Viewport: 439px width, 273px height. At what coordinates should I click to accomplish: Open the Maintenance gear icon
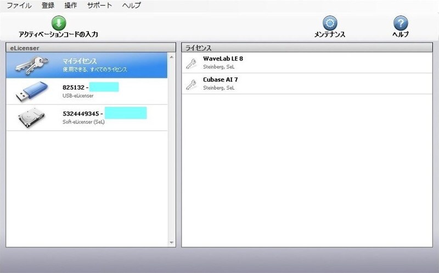pos(329,23)
